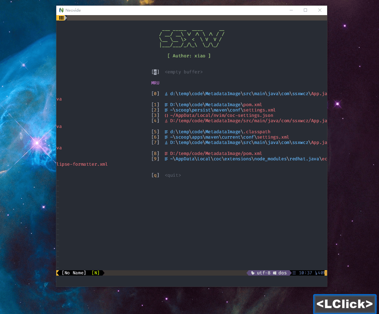The height and width of the screenshot is (314, 379).
Task: Open ~\scoop\apps\maven\current\conf\settings.xml
Action: pyautogui.click(x=230, y=137)
